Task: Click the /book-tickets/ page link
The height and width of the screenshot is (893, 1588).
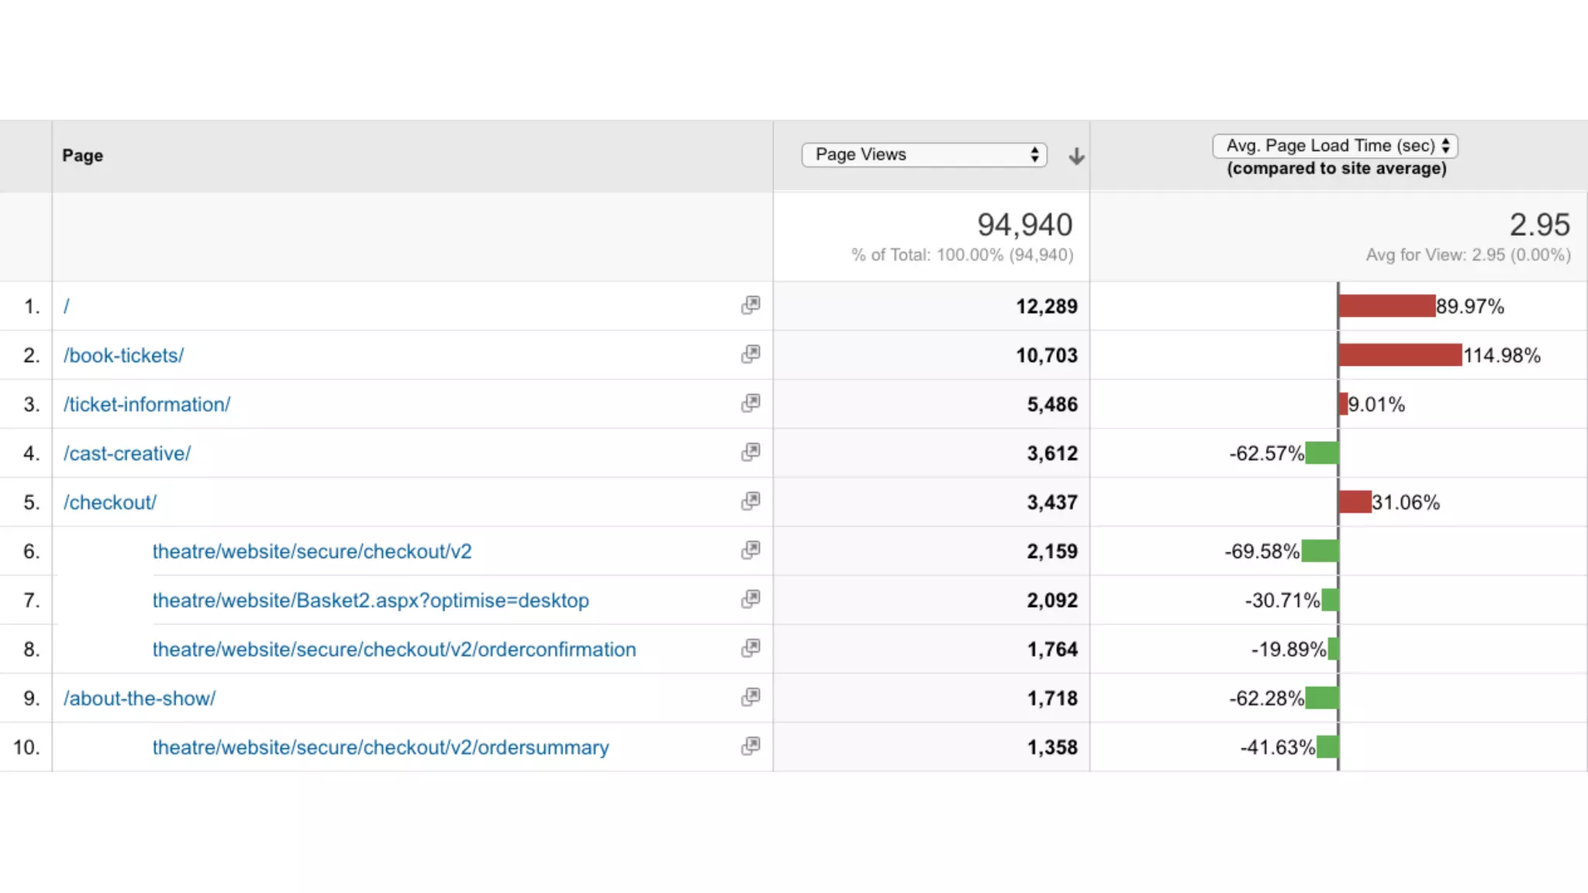Action: click(124, 355)
